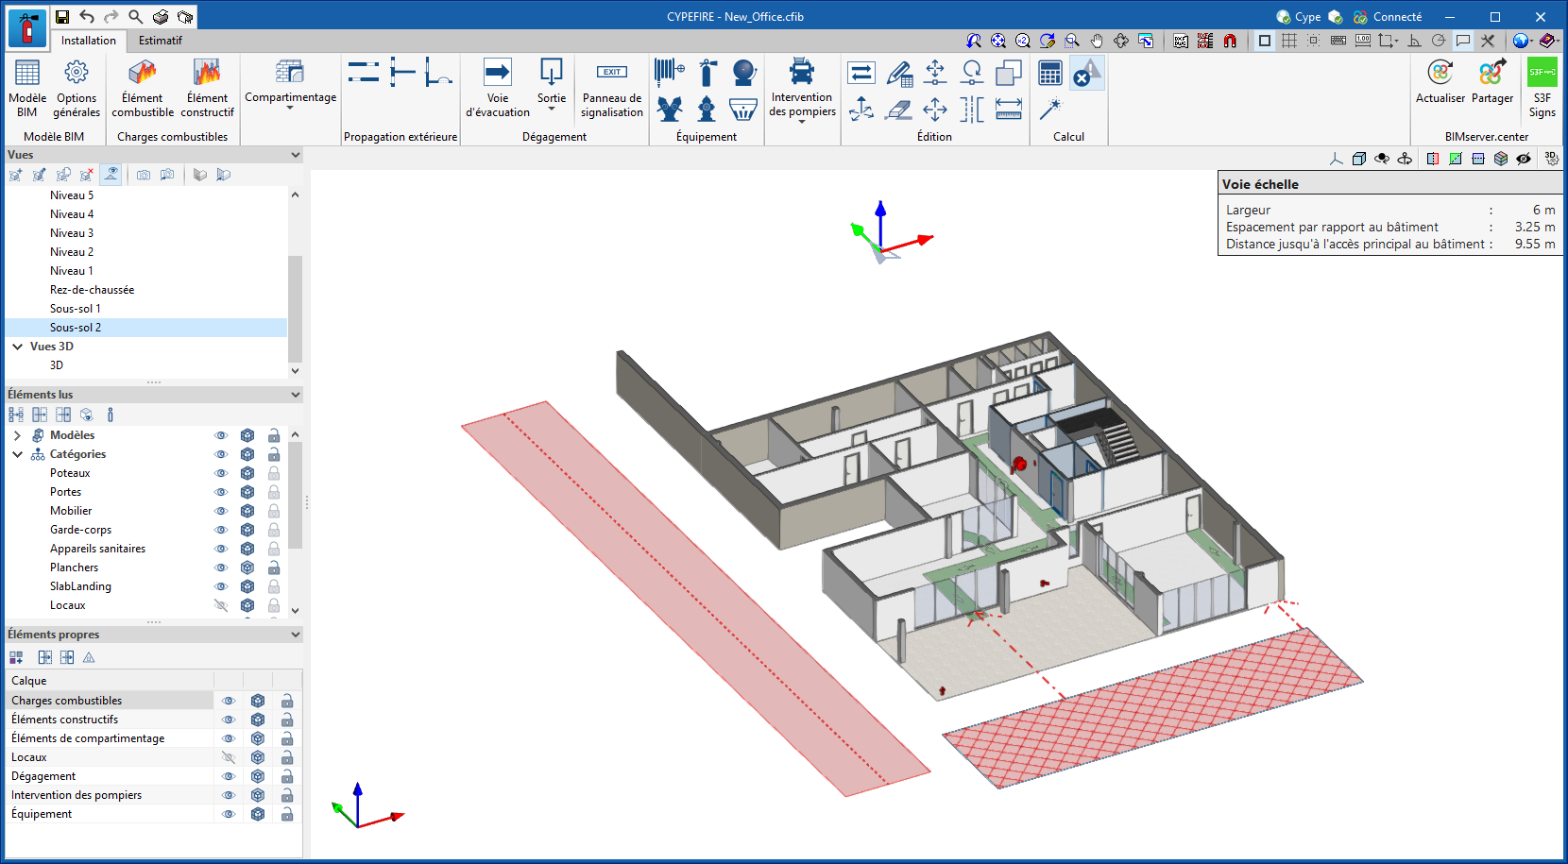Viewport: 1568px width, 864px height.
Task: Select Rez-de-chaussée view
Action: pyautogui.click(x=92, y=290)
